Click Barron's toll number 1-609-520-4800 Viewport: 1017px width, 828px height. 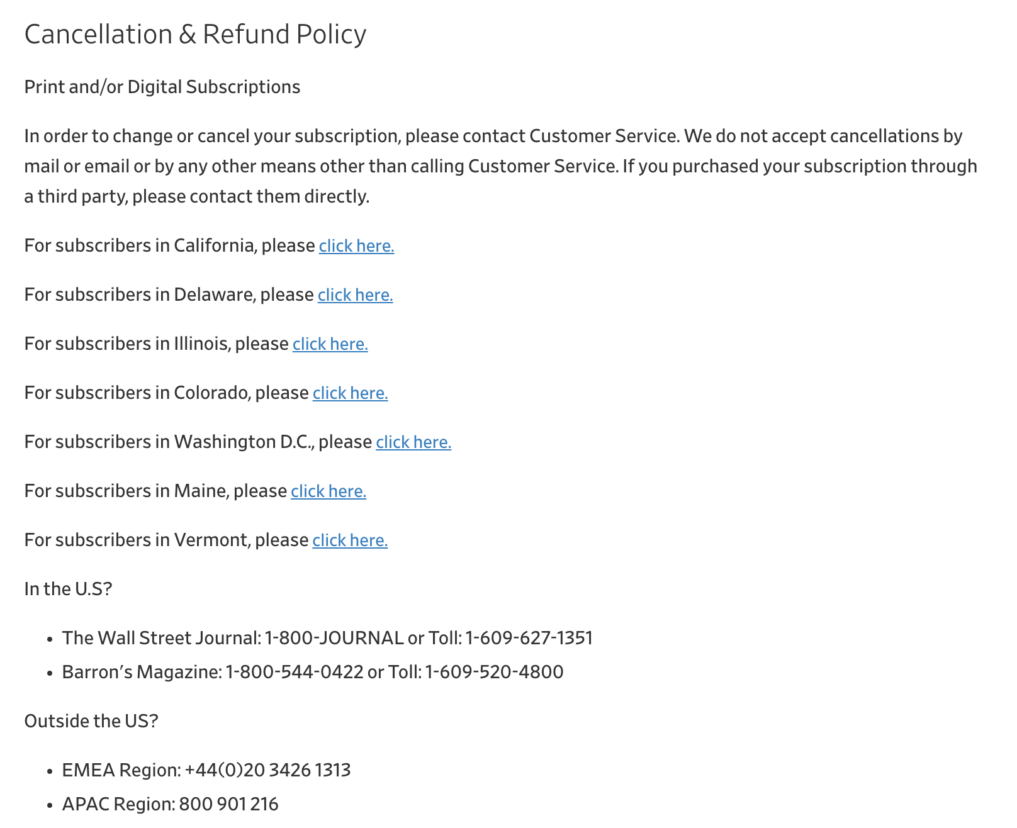494,672
